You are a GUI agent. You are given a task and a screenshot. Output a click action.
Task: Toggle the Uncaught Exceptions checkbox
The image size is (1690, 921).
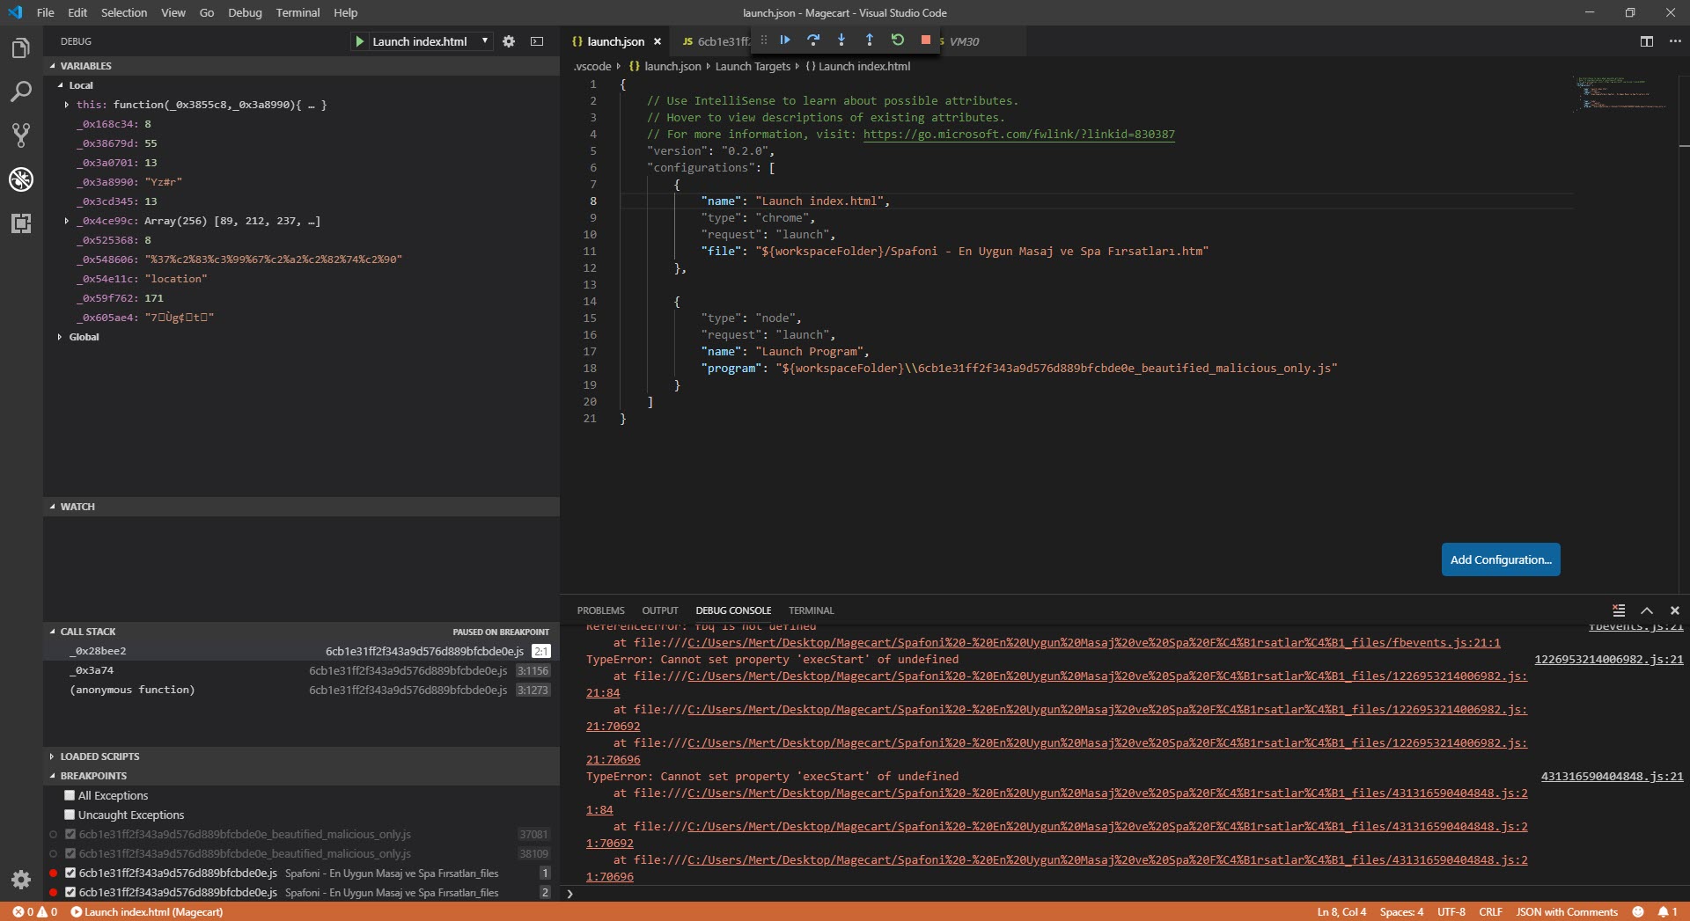tap(70, 815)
